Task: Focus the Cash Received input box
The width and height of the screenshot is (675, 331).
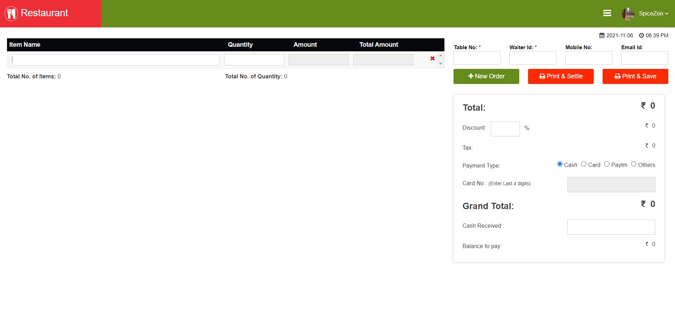Action: 611,227
